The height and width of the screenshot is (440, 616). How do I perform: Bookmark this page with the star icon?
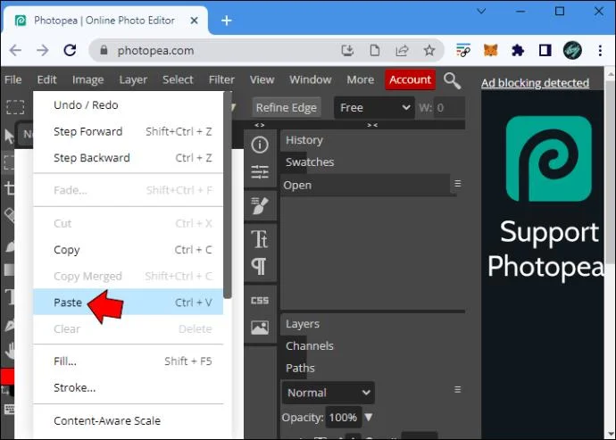(429, 50)
